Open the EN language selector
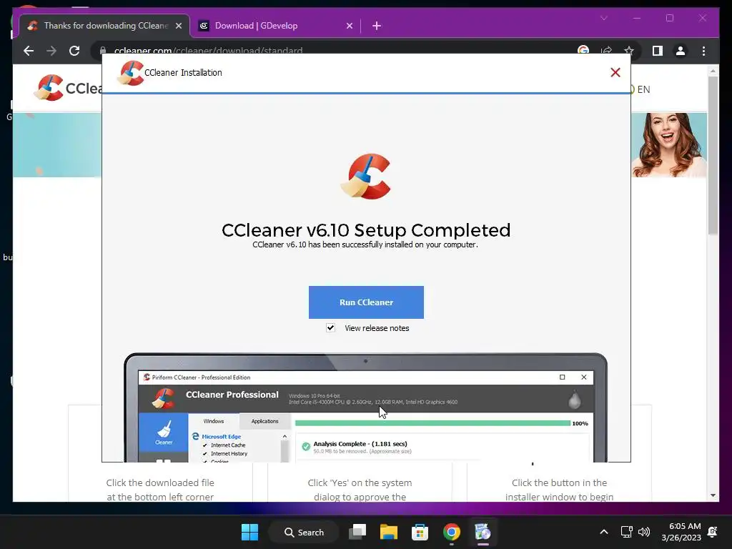This screenshot has height=549, width=732. point(640,89)
